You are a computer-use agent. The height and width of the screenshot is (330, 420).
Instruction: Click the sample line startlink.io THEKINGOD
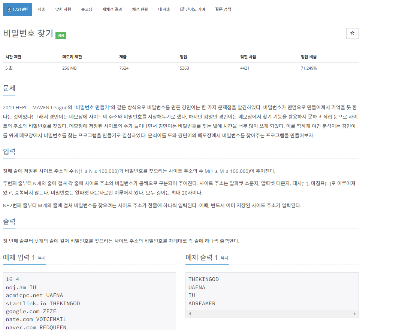tap(43, 303)
